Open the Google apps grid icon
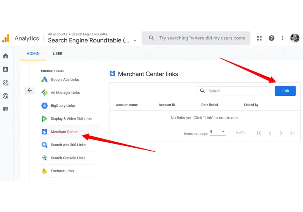Image resolution: width=303 pixels, height=212 pixels. click(x=259, y=38)
